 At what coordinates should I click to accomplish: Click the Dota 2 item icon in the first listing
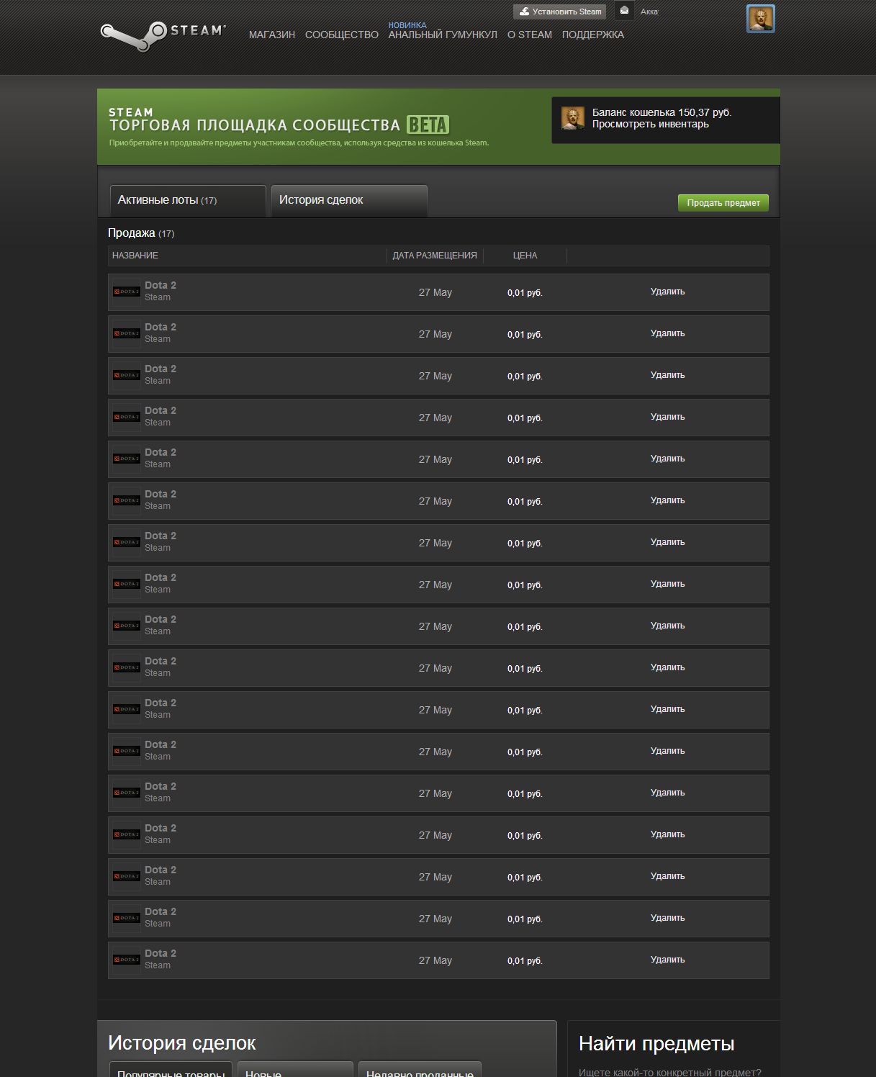click(x=125, y=292)
